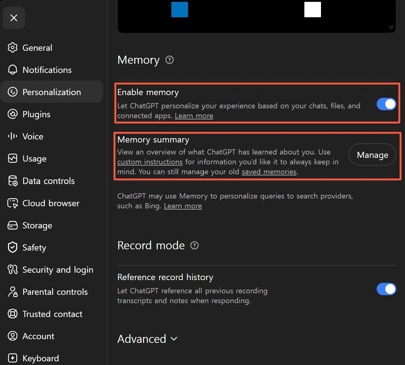Screen dimensions: 405x365
Task: Click Learn more link about Bing search
Action: coord(183,206)
